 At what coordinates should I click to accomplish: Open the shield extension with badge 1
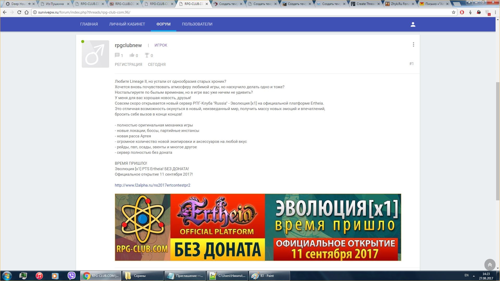click(487, 12)
